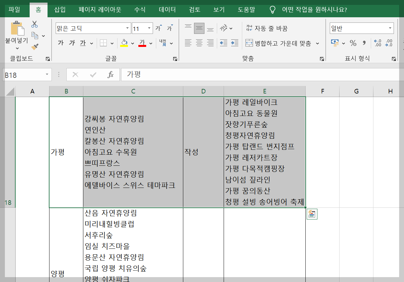The height and width of the screenshot is (282, 404).
Task: Toggle italic formatting with the 가 icon
Action: point(71,43)
